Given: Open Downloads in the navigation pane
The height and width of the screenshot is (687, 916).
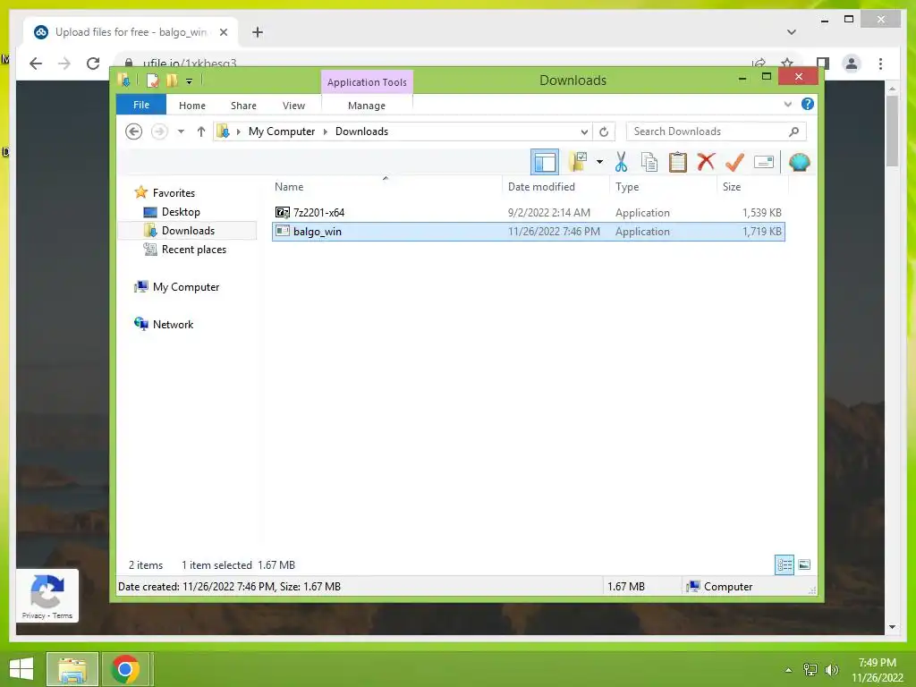Looking at the screenshot, I should click(x=188, y=231).
